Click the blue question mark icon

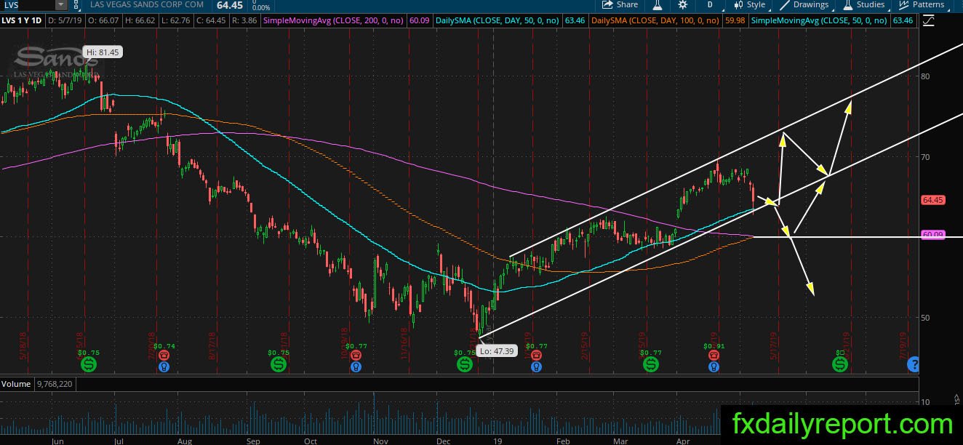(914, 365)
